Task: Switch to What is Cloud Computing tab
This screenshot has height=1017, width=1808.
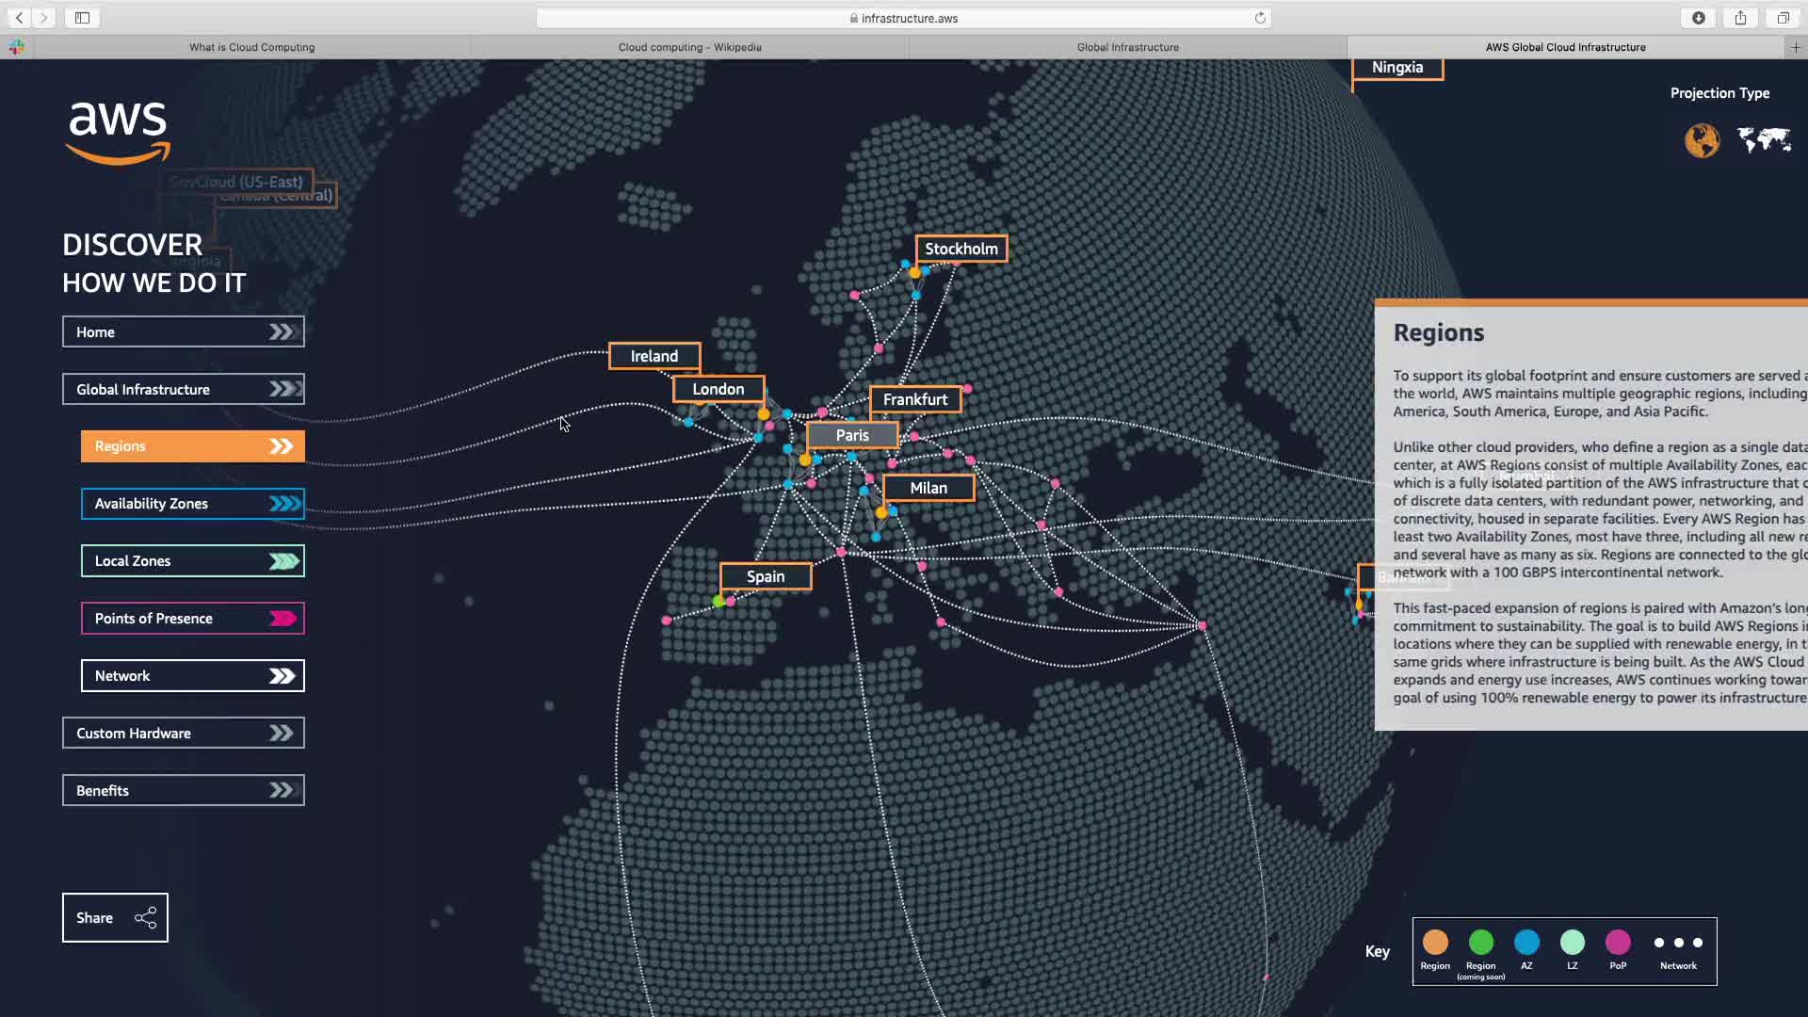Action: (251, 47)
